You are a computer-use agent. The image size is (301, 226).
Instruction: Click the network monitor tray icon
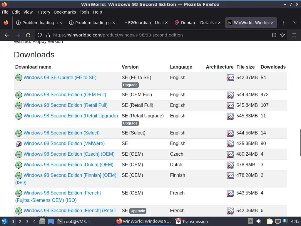(277, 221)
